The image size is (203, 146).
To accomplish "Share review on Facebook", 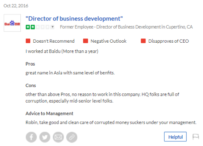I will 31,137.
